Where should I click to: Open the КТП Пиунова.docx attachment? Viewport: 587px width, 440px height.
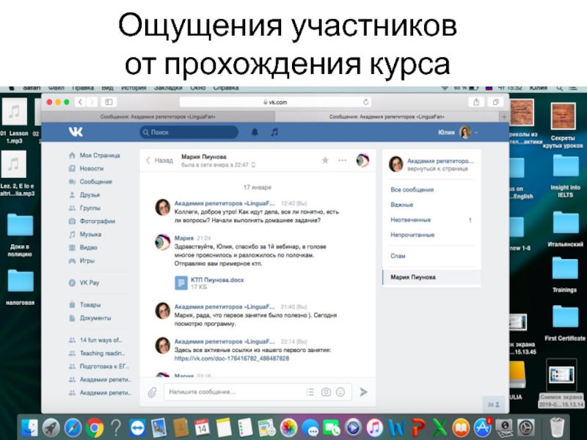click(209, 283)
